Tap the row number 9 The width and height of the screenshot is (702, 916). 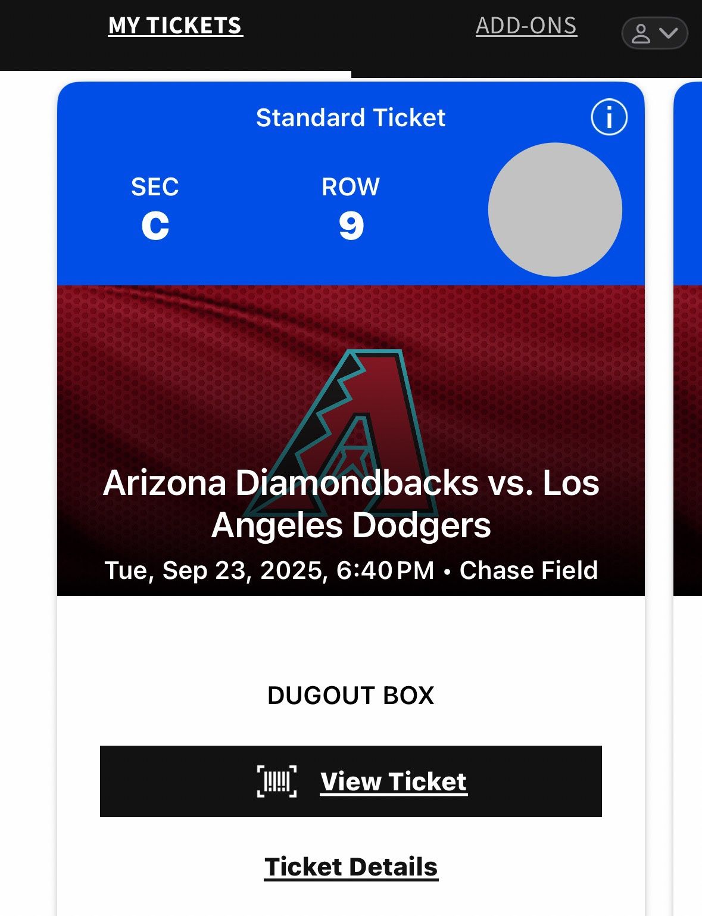click(351, 226)
